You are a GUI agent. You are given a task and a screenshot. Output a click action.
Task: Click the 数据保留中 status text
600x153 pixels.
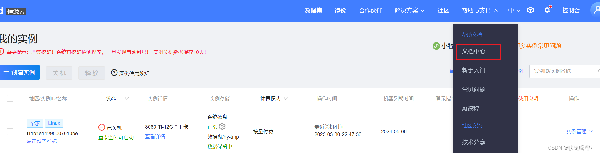pyautogui.click(x=220, y=146)
